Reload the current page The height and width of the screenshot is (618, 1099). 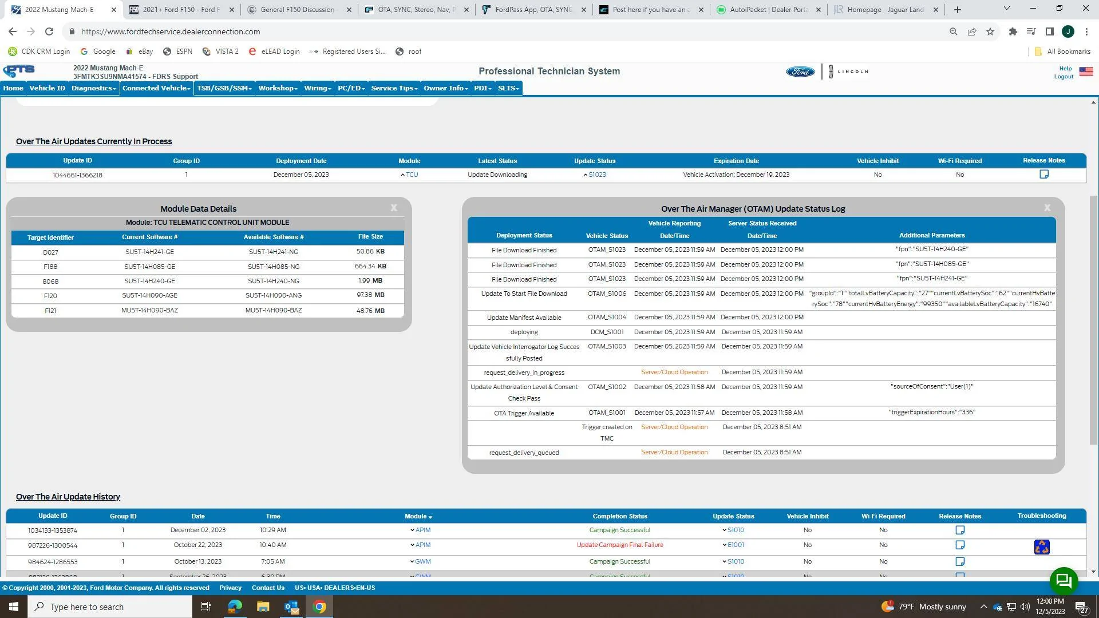click(x=49, y=31)
